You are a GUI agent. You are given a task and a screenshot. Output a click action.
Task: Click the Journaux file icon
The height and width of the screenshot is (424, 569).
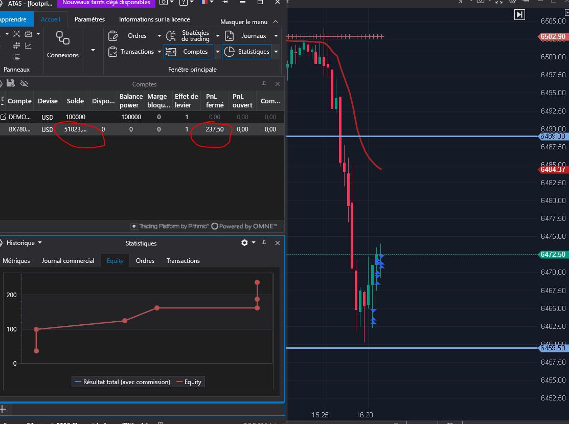(230, 36)
